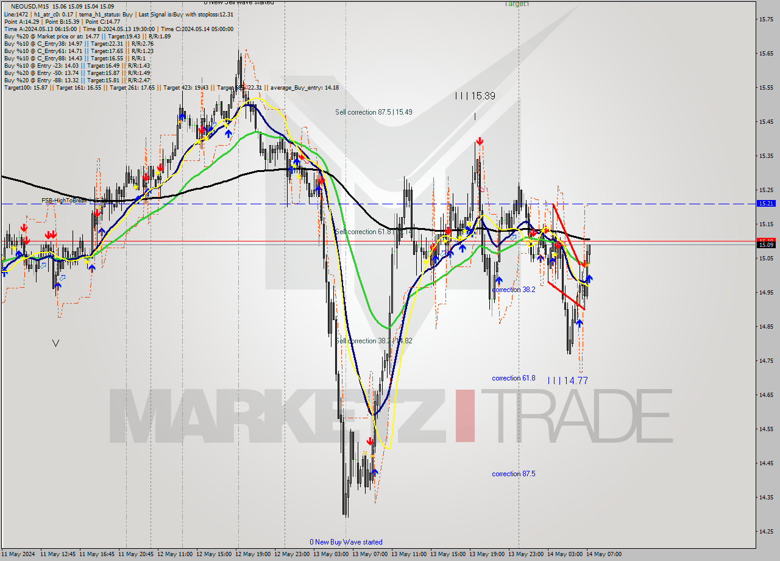Click the 'Sell correction 38.2 | 14.82' label
The height and width of the screenshot is (561, 780).
point(374,341)
